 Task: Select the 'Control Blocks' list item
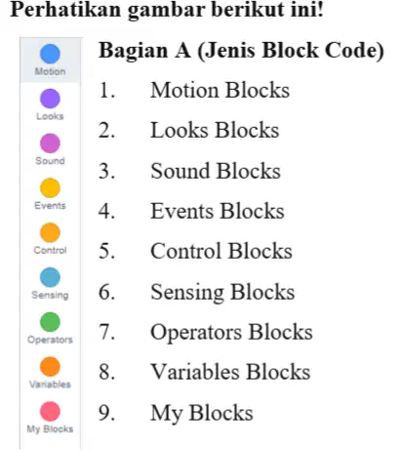tap(222, 251)
